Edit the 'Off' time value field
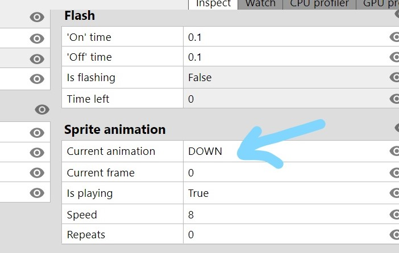 coord(286,57)
